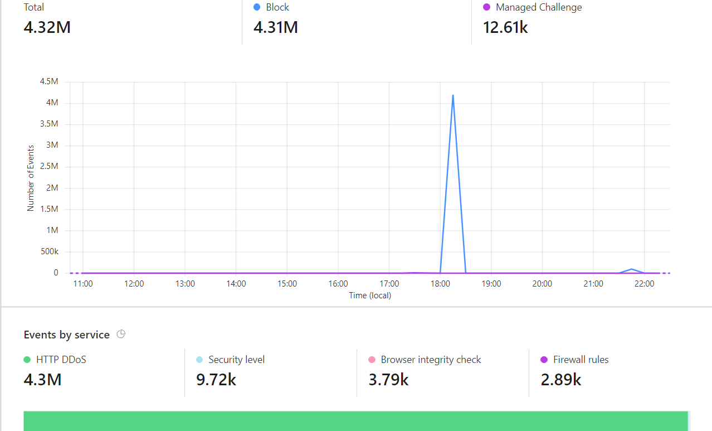Toggle the Managed Challenge series label
Viewport: 712px width, 431px height.
coord(539,7)
